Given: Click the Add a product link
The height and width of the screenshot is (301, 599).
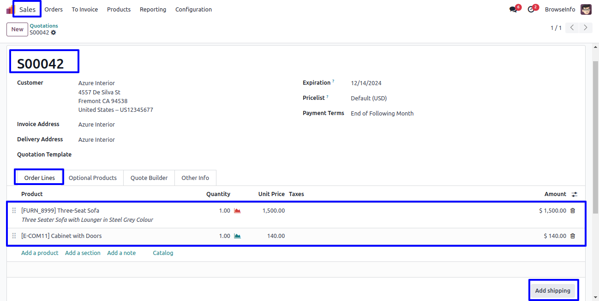Looking at the screenshot, I should coord(40,253).
